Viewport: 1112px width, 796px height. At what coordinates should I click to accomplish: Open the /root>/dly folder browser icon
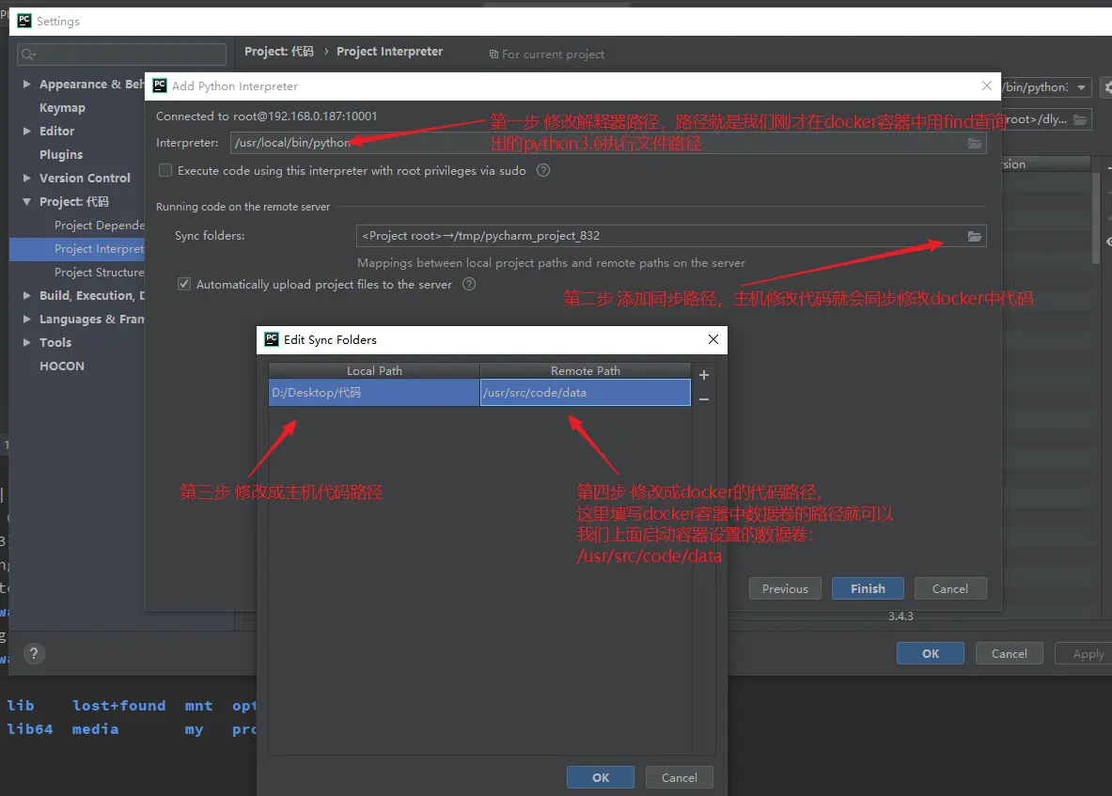tap(1078, 119)
